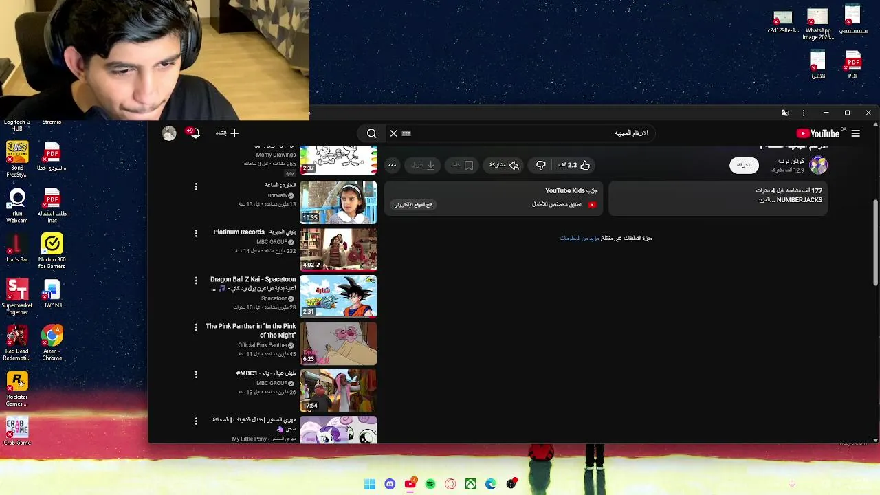This screenshot has width=880, height=495.
Task: Open the YouTube Kids website button
Action: (413, 204)
